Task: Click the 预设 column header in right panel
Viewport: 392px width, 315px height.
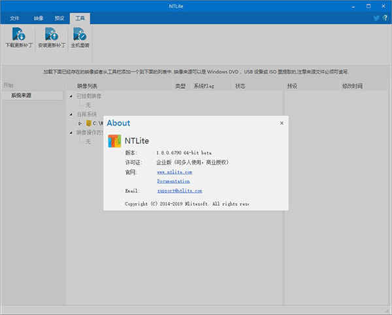Action: click(292, 86)
